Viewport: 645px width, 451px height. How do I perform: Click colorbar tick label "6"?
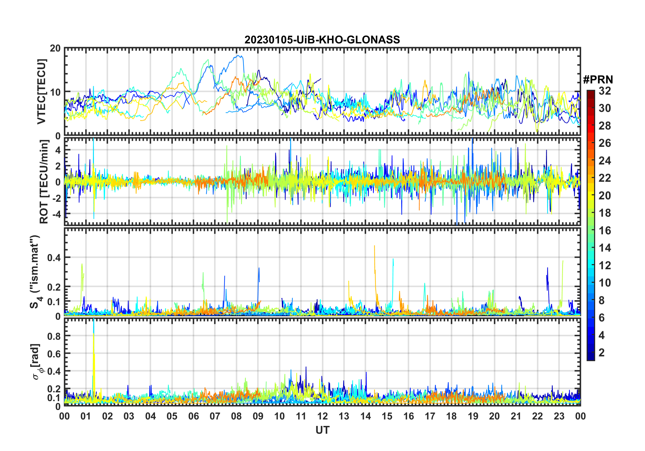click(x=602, y=318)
